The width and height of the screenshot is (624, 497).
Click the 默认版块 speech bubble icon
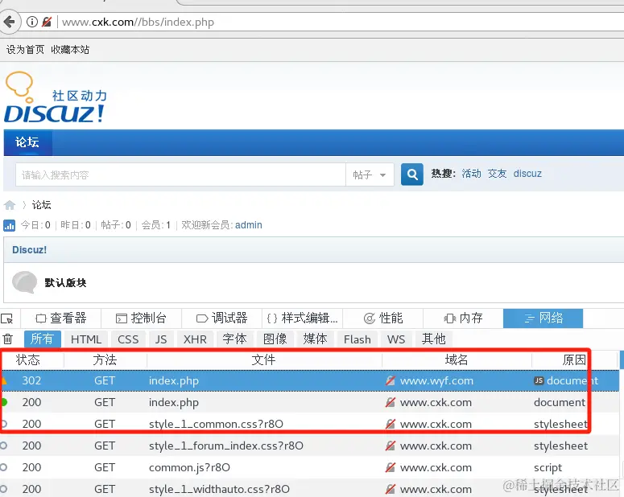(24, 282)
